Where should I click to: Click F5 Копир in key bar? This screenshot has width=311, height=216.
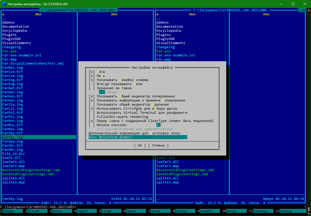[x=110, y=211]
